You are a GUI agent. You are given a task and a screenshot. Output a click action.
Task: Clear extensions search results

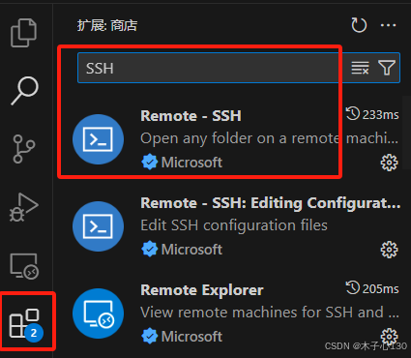point(360,68)
